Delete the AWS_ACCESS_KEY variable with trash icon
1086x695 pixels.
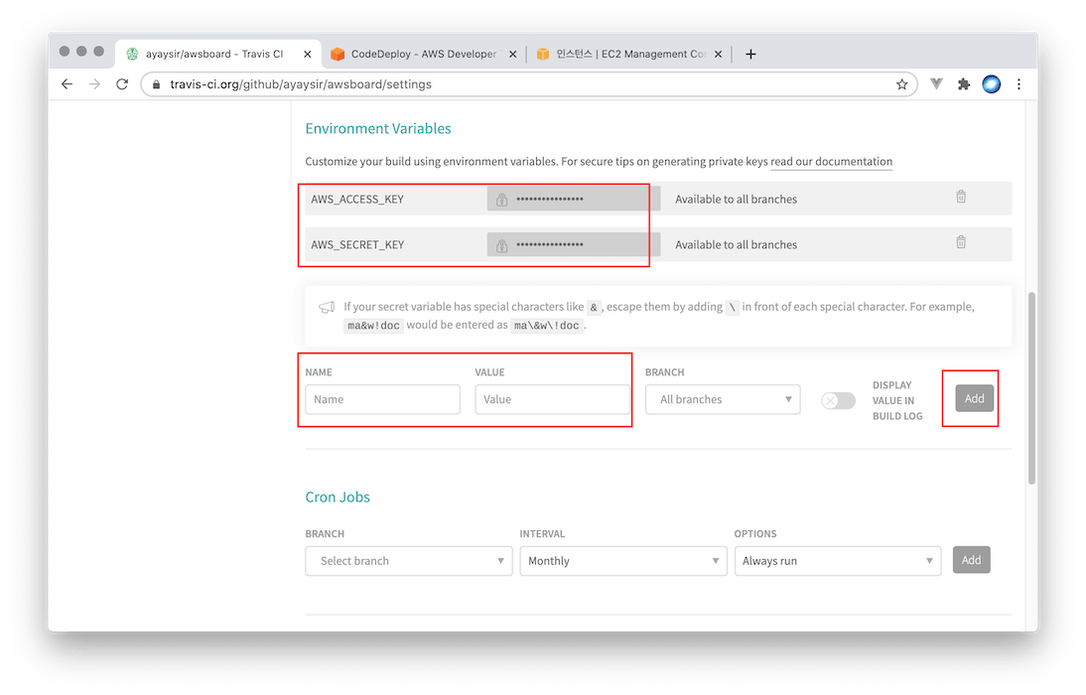coord(960,198)
